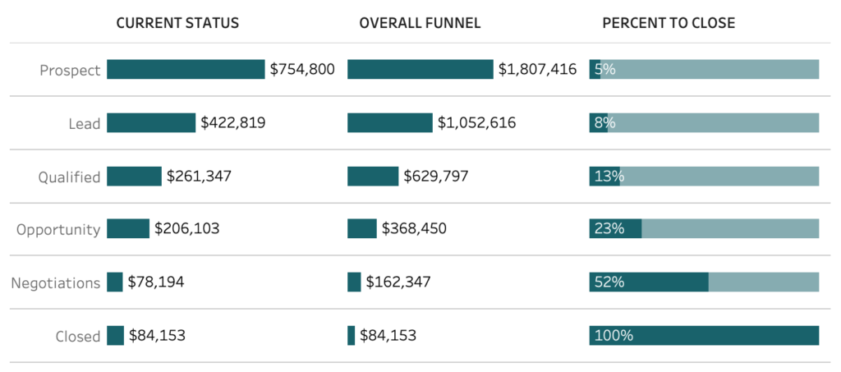Image resolution: width=841 pixels, height=372 pixels.
Task: Click the CURRENT STATUS column header
Action: point(177,23)
